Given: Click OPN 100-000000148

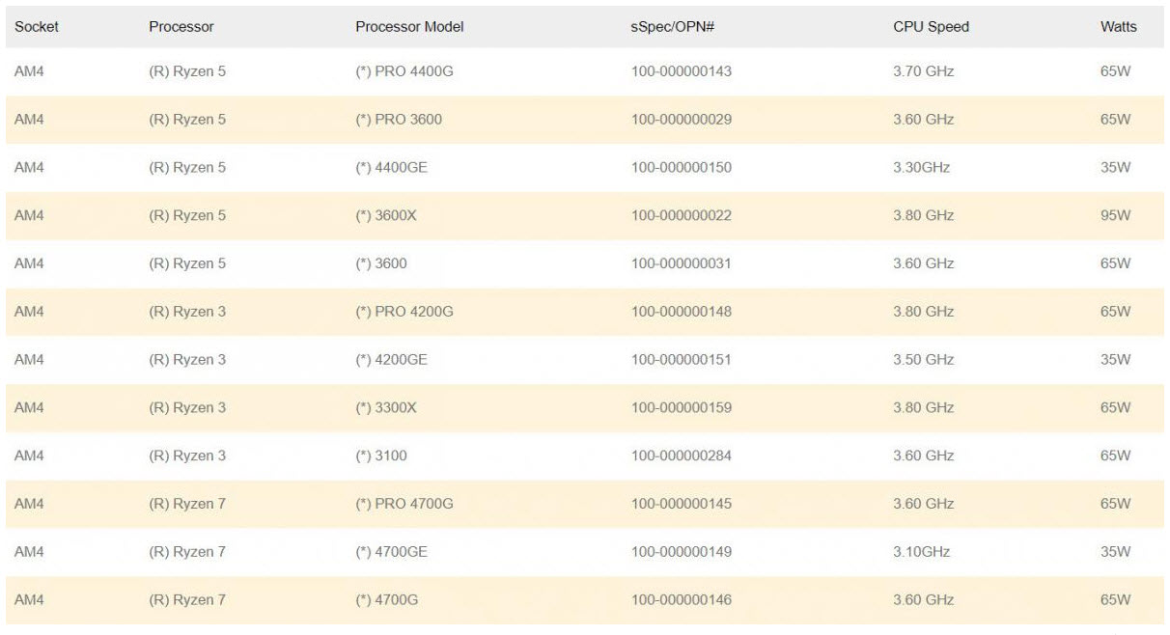Looking at the screenshot, I should pyautogui.click(x=681, y=312).
